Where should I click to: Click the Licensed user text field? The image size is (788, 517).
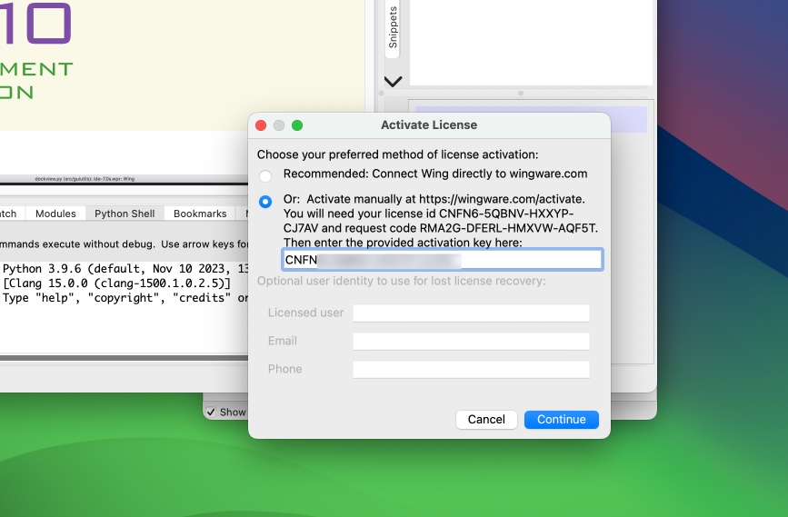[471, 313]
